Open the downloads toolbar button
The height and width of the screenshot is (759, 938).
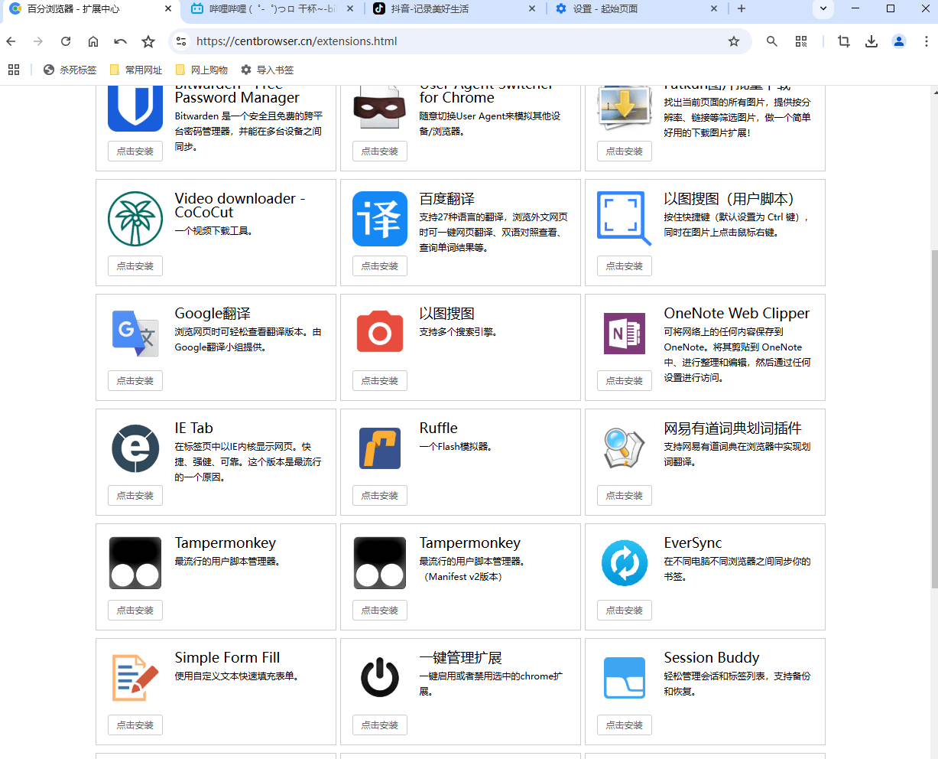point(871,41)
